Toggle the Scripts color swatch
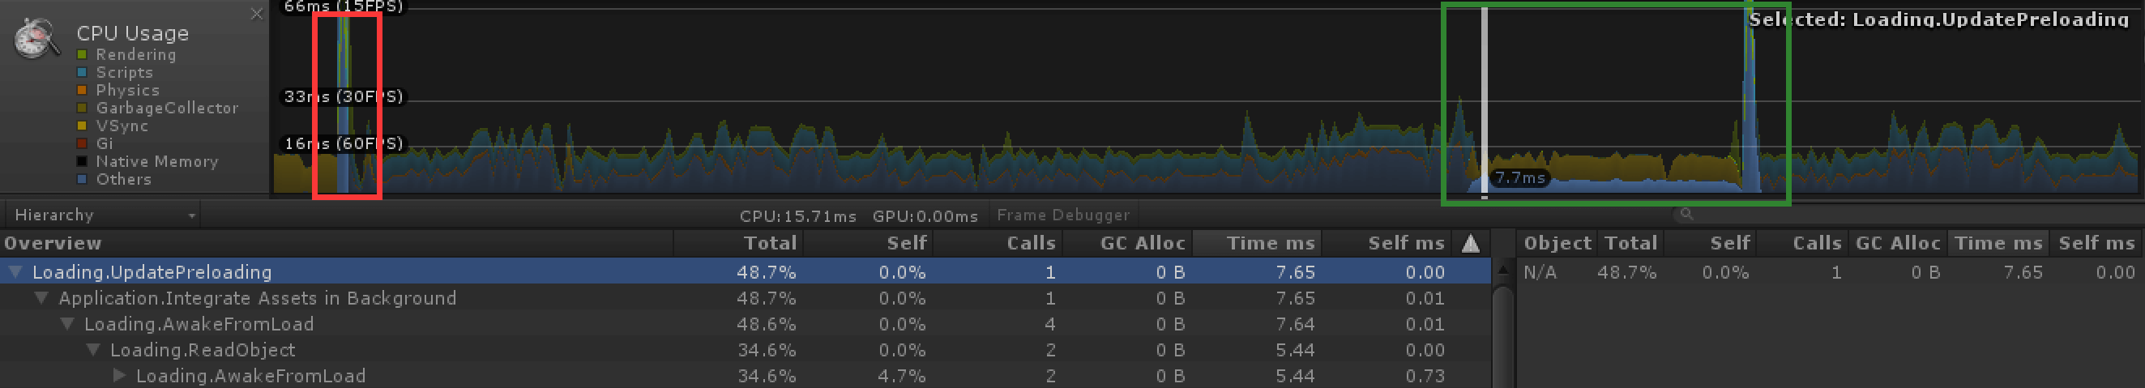Screen dimensions: 2145x388 click(x=82, y=72)
